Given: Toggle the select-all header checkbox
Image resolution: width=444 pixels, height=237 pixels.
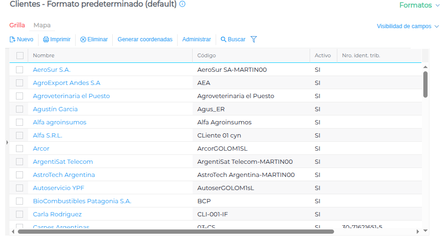Looking at the screenshot, I should click(20, 55).
